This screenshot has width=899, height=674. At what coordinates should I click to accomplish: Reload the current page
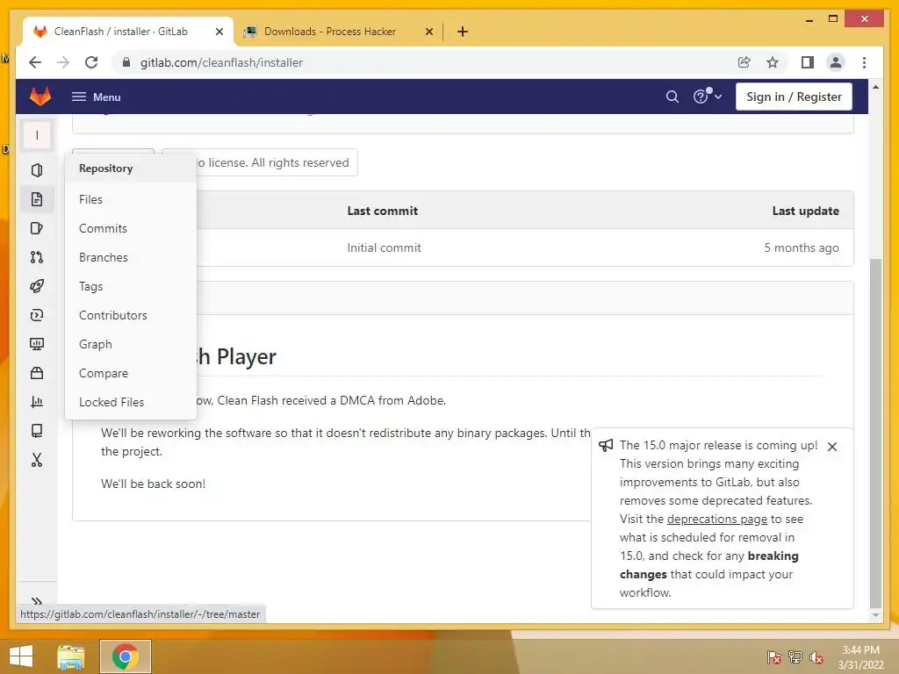91,62
